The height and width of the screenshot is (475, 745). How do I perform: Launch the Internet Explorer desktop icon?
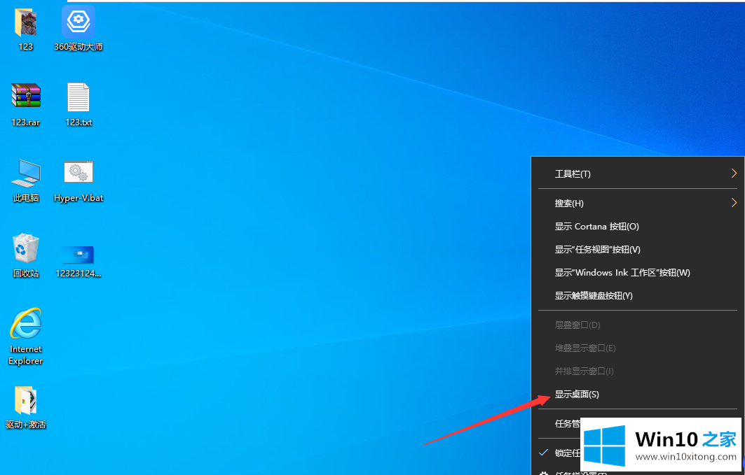tap(26, 322)
